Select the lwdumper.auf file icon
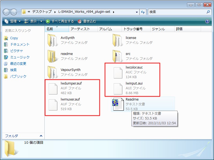Image resolution: width=214 pixels, height=160 pixels. click(52, 88)
